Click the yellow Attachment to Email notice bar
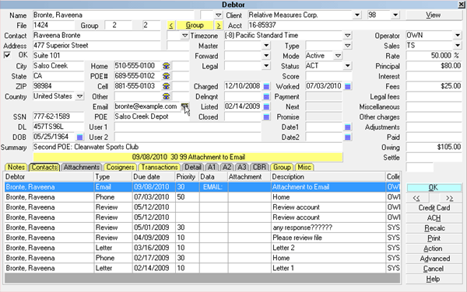 (x=188, y=157)
